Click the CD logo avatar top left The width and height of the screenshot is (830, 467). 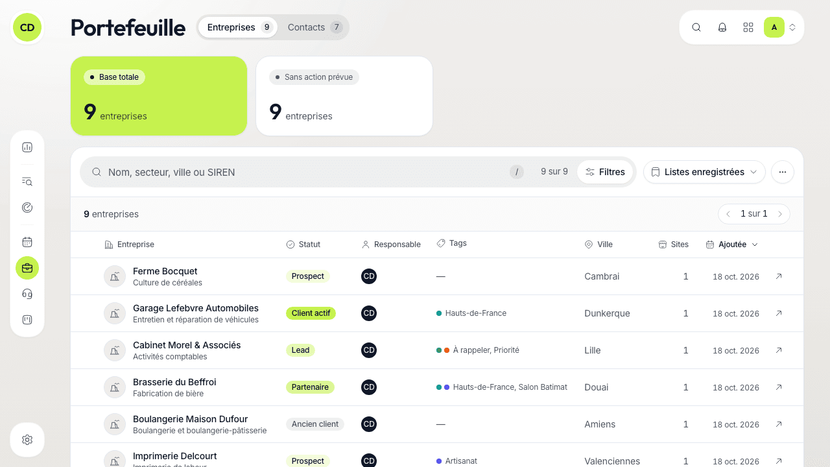click(27, 27)
